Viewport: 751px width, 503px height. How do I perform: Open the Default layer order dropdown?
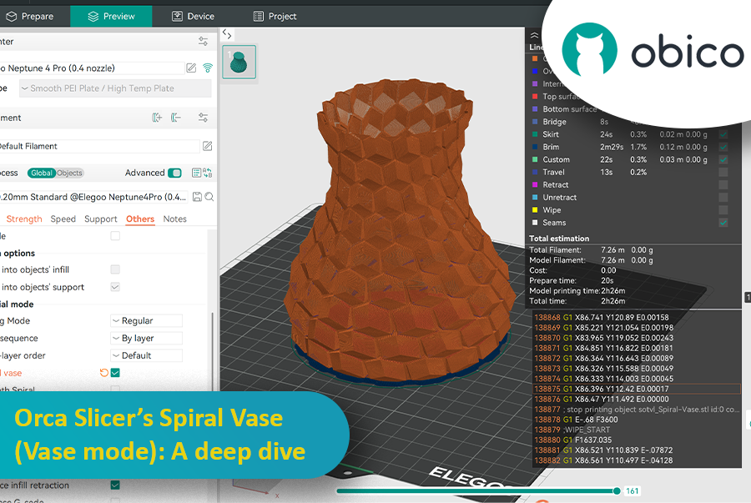(146, 355)
